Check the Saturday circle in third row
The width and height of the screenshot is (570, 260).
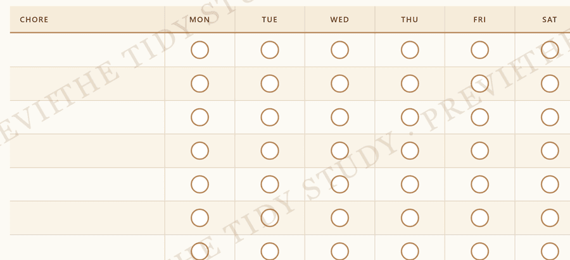pyautogui.click(x=550, y=117)
